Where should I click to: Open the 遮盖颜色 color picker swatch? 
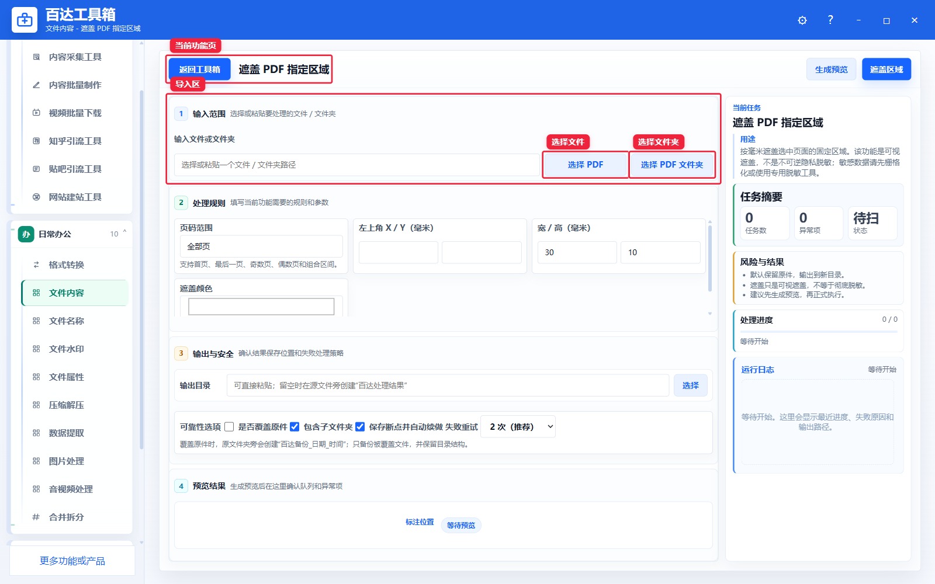pyautogui.click(x=261, y=306)
